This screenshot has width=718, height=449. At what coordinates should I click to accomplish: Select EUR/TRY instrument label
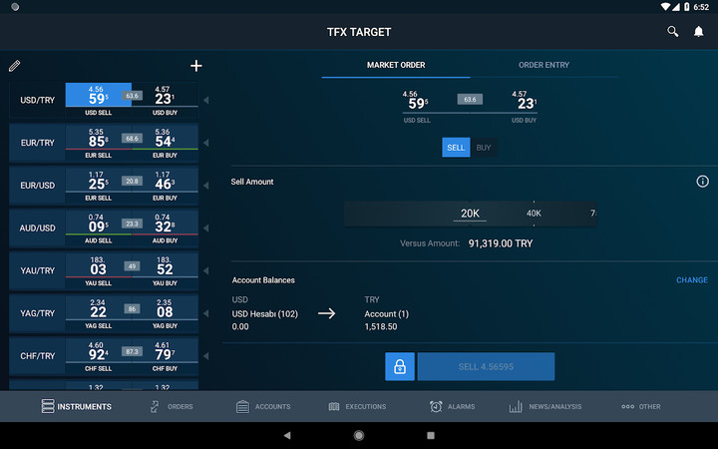(37, 143)
